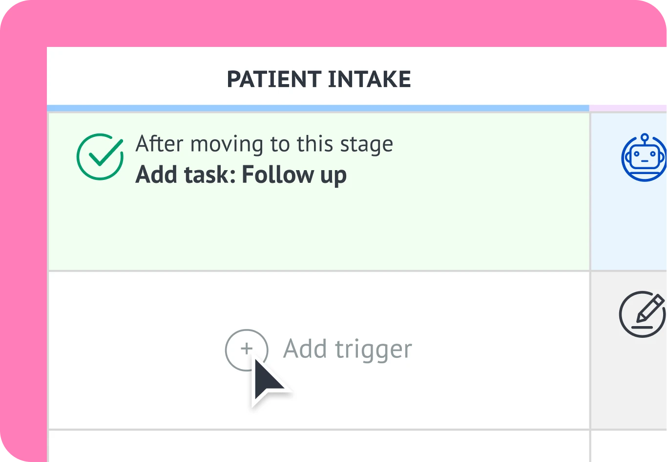Image resolution: width=667 pixels, height=462 pixels.
Task: Open the Salesbot robot icon
Action: pyautogui.click(x=644, y=157)
